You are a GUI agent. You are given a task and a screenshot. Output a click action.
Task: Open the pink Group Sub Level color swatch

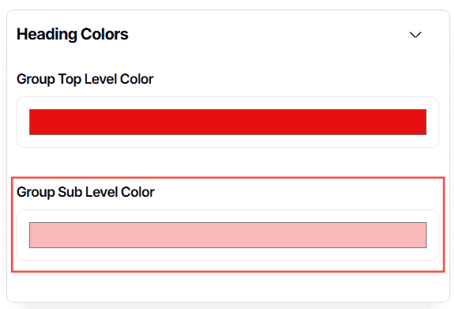pos(227,235)
